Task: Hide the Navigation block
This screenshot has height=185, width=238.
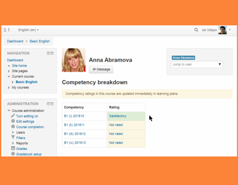Action: pos(48,53)
